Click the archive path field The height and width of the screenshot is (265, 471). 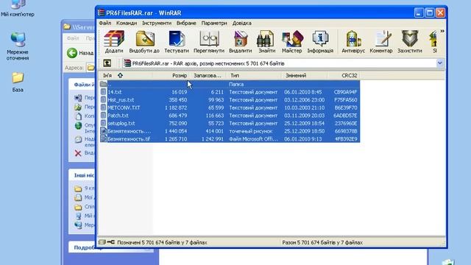[283, 63]
